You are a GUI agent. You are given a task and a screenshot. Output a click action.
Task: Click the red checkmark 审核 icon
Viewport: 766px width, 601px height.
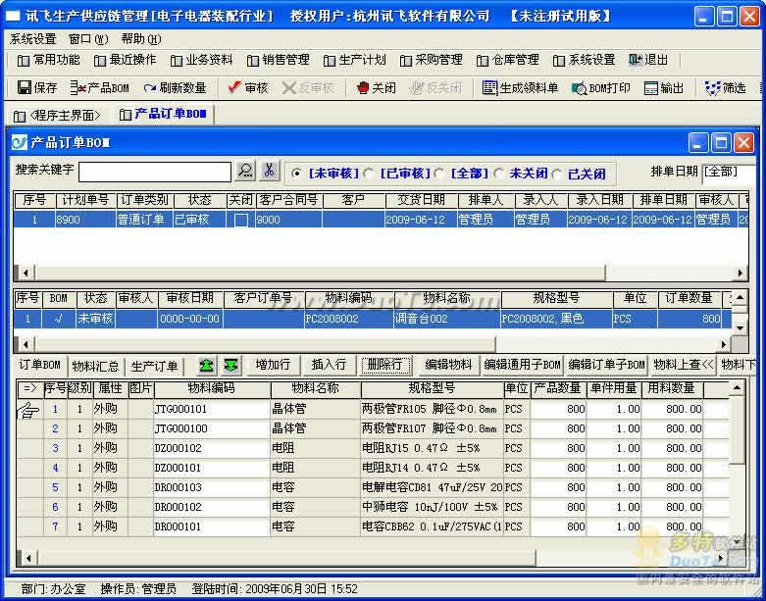[234, 87]
